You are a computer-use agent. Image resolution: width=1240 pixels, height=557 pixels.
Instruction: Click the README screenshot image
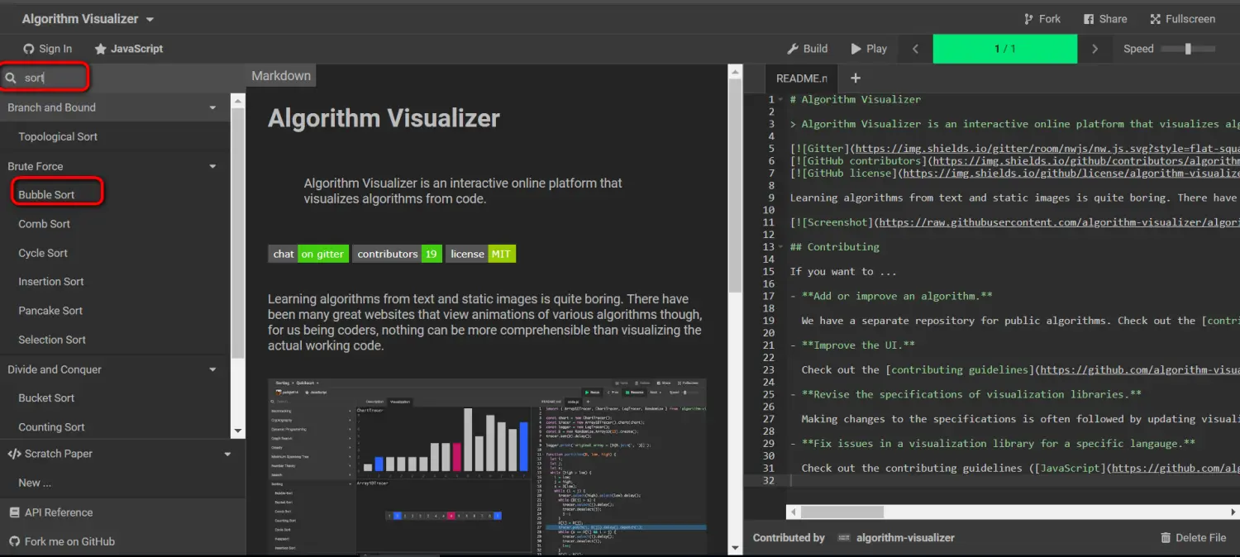[487, 466]
